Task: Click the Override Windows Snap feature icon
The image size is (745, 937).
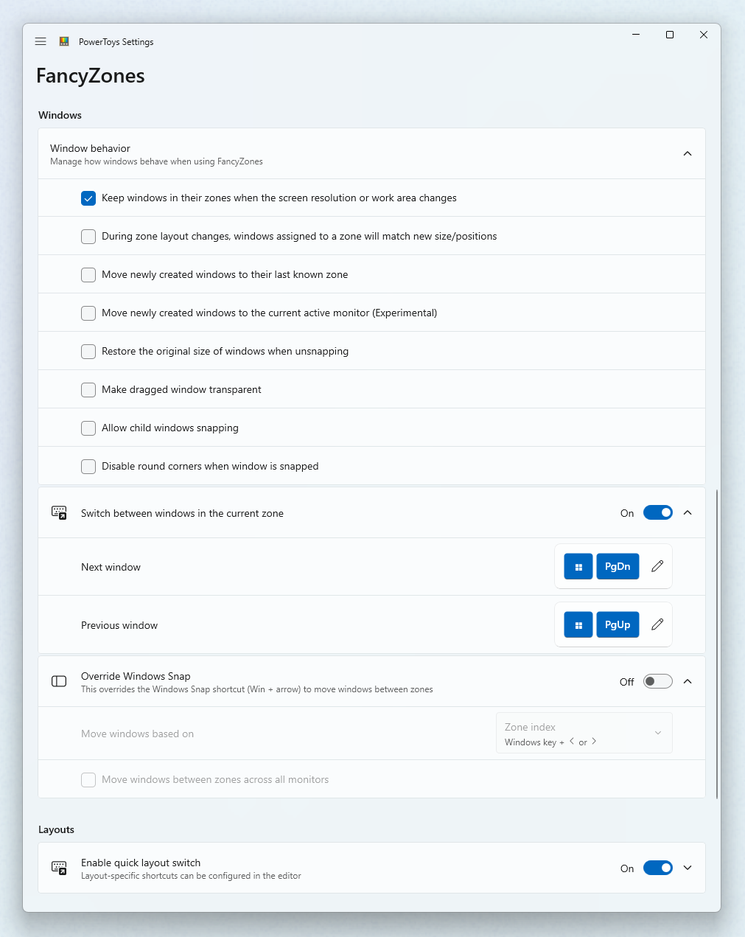Action: [59, 681]
